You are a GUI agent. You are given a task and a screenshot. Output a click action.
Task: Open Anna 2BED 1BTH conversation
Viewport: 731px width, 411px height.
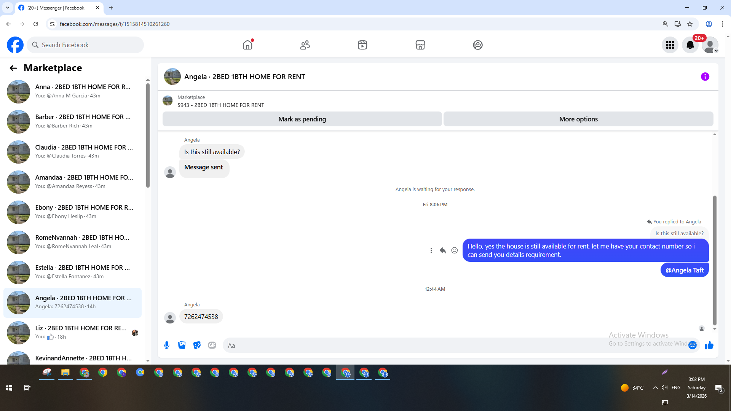[x=72, y=91]
